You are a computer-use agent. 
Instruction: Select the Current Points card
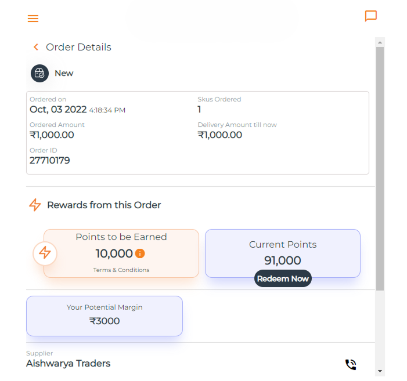point(283,252)
